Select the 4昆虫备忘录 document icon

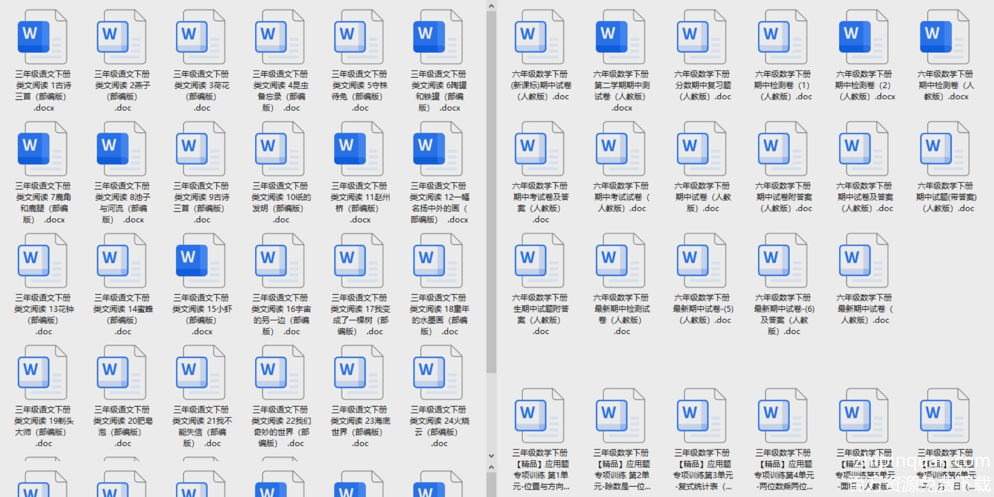pos(279,37)
